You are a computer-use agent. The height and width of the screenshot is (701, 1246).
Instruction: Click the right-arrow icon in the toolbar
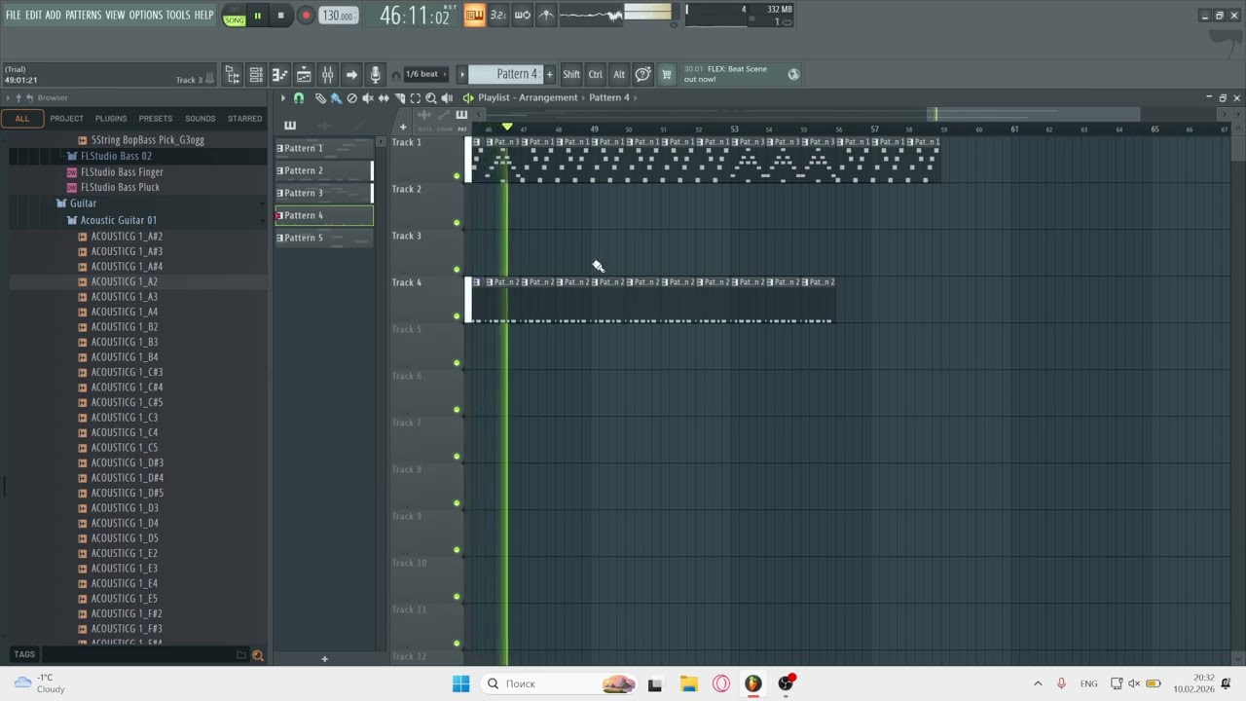351,75
